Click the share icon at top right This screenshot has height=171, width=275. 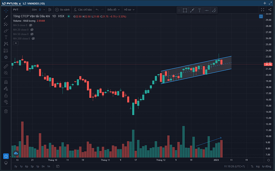270,10
